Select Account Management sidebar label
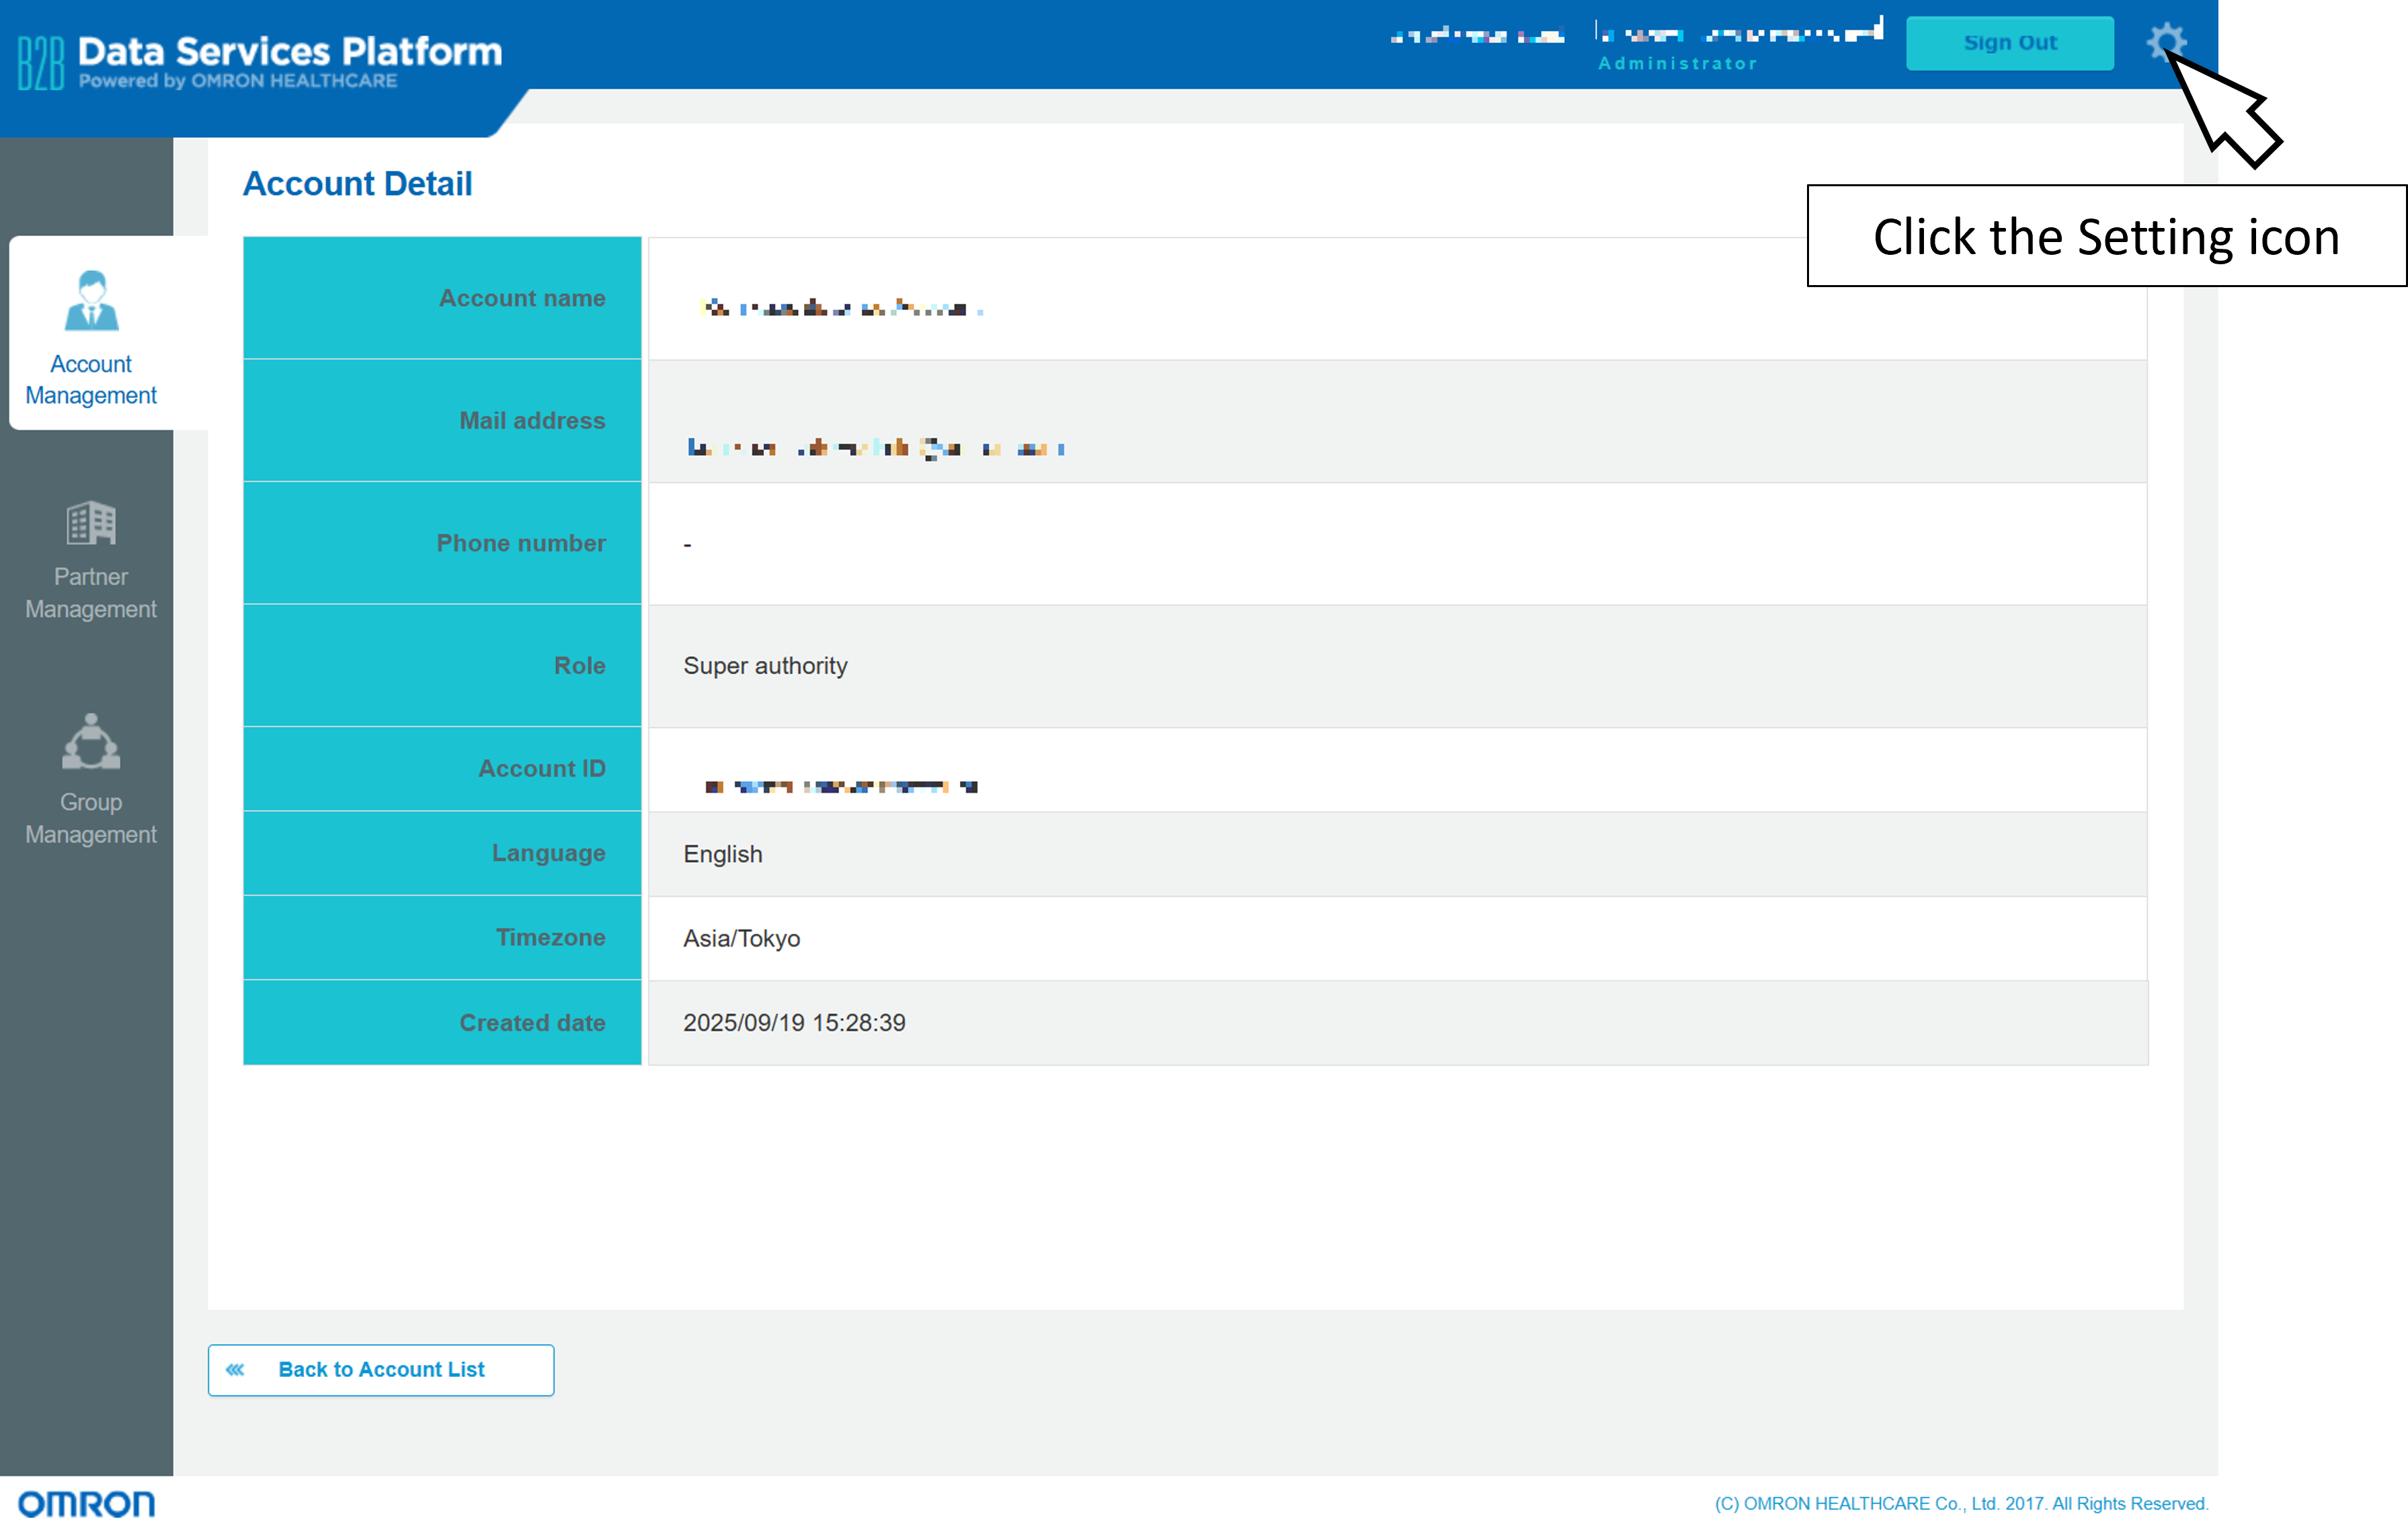 pos(91,380)
